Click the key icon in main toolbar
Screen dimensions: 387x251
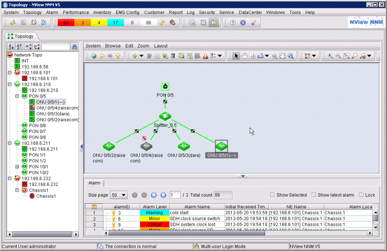13,22
